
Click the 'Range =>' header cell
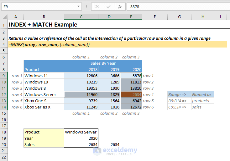(x=179, y=94)
